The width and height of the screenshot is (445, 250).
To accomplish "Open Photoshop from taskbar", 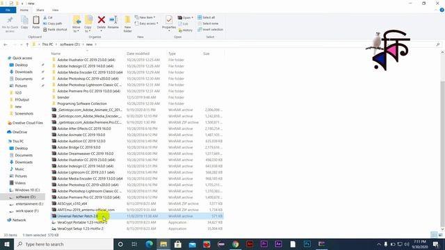I will pyautogui.click(x=307, y=244).
